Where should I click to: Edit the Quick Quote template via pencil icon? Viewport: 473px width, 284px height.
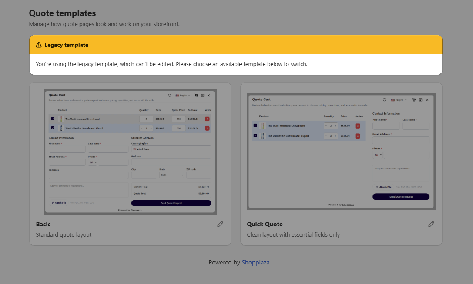pos(431,224)
